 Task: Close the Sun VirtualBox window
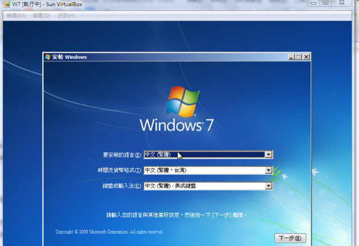point(342,3)
